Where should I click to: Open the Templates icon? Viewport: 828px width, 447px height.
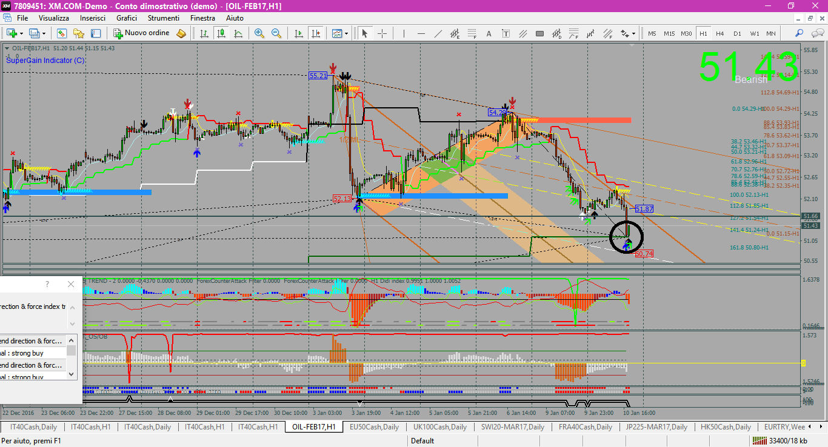336,33
